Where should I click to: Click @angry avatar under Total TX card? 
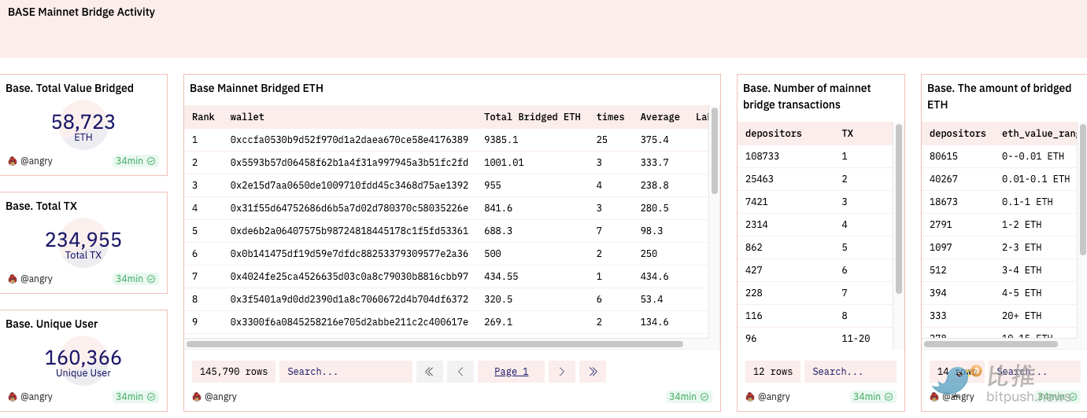click(13, 279)
